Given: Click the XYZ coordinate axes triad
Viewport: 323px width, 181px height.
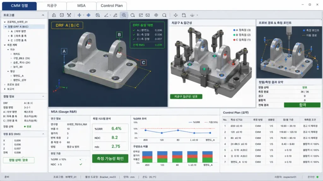Looking at the screenshot, I should point(59,86).
